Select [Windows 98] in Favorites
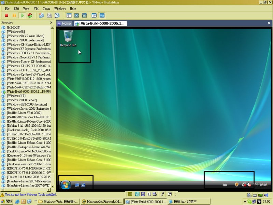The height and width of the screenshot is (205, 273). (16, 32)
